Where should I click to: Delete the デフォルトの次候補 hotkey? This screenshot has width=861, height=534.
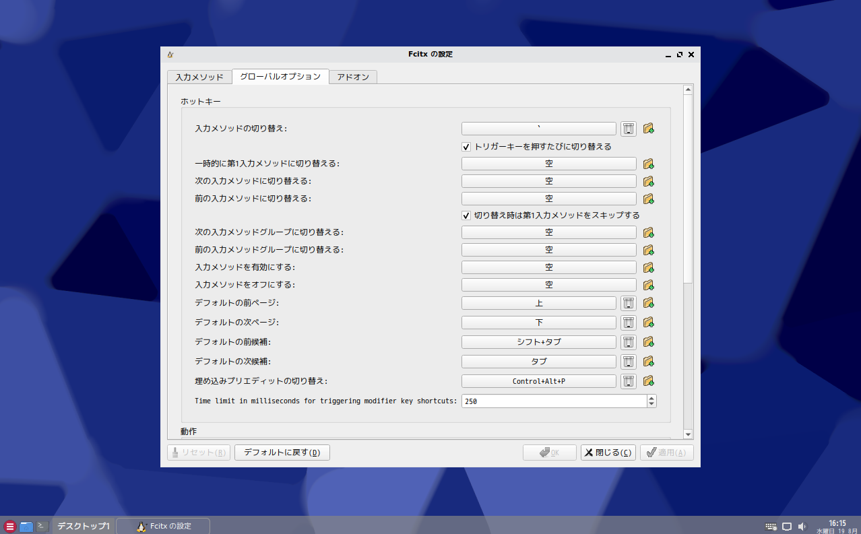pyautogui.click(x=628, y=362)
